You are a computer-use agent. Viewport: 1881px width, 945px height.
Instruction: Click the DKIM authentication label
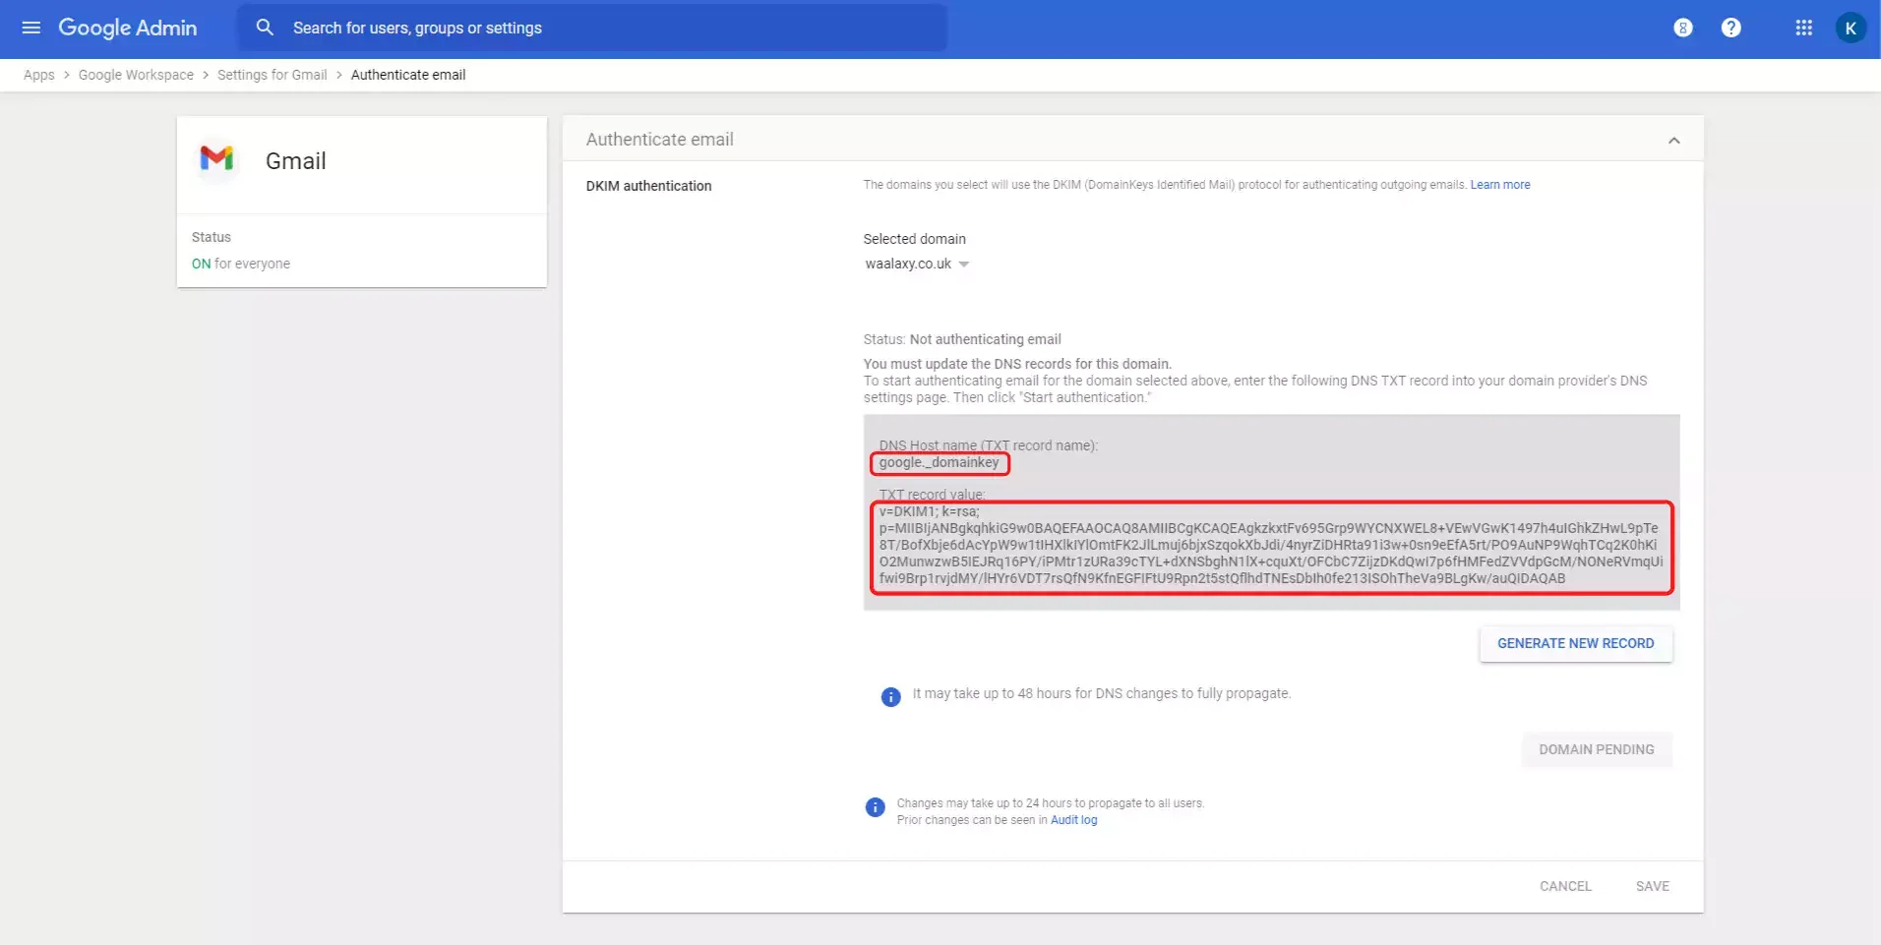pos(648,186)
